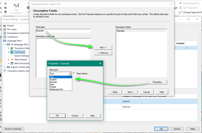Viewport: 202px width, 133px height.
Task: Click the Match Repair wrench icon
Action: click(12, 59)
